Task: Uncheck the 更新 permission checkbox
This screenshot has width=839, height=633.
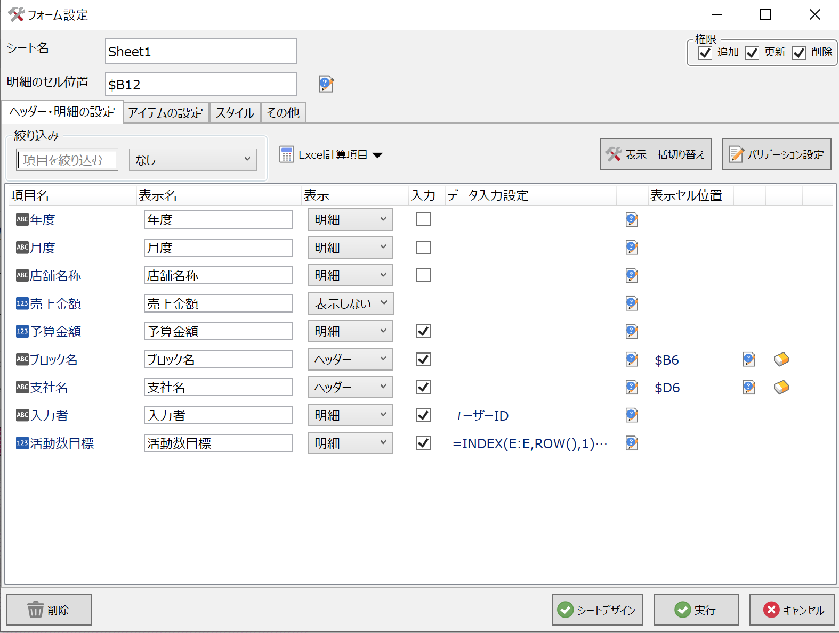Action: pos(752,53)
